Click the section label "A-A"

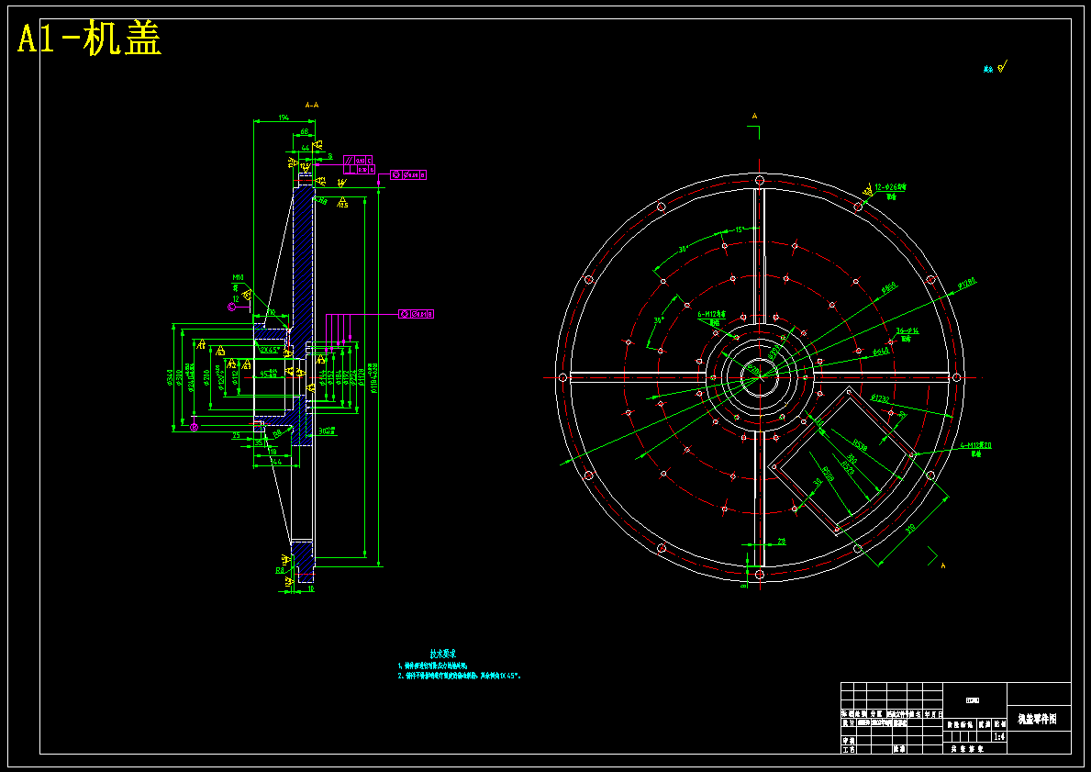click(x=312, y=106)
